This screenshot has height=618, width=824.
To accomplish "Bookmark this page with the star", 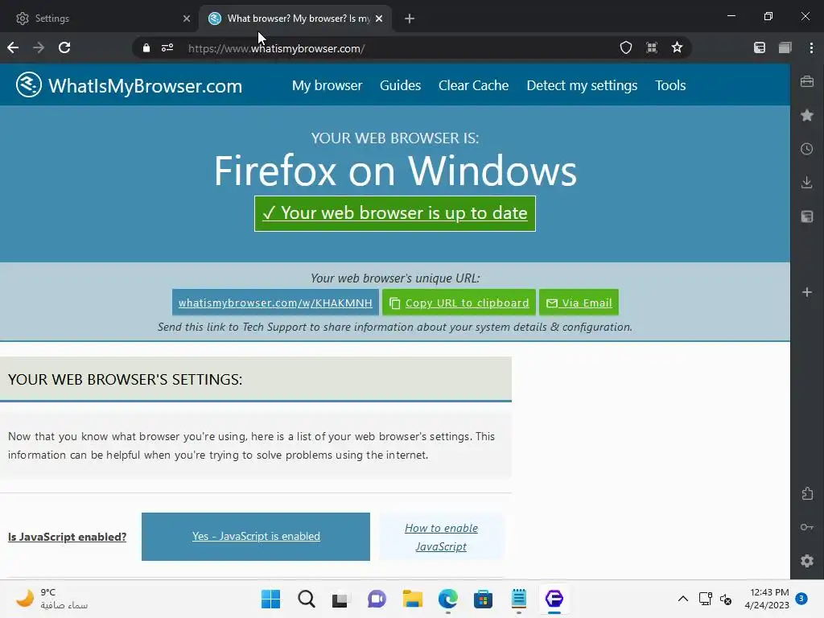I will point(677,47).
